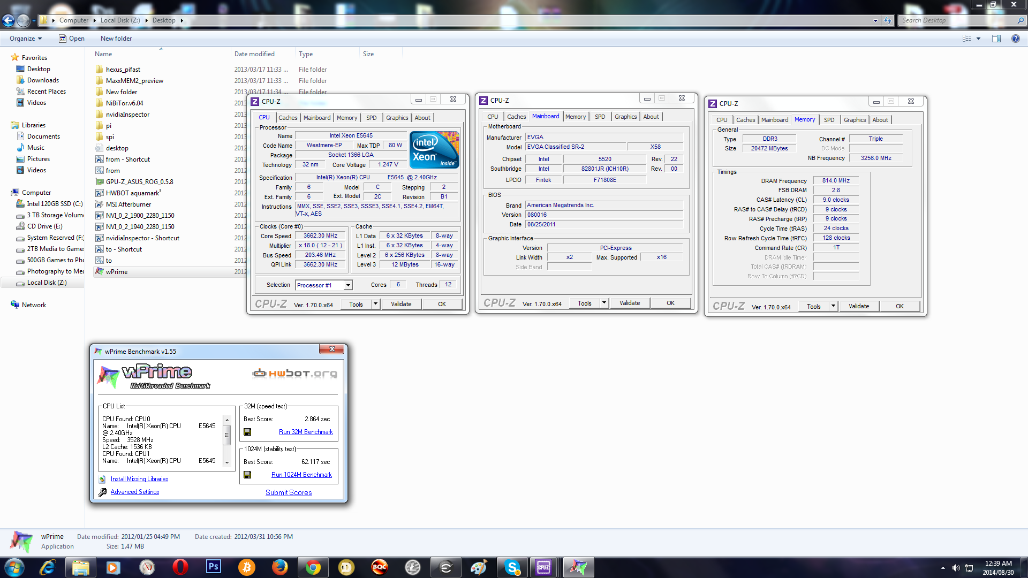1028x578 pixels.
Task: Click Validate in Mainboard CPU-Z window
Action: [x=630, y=303]
